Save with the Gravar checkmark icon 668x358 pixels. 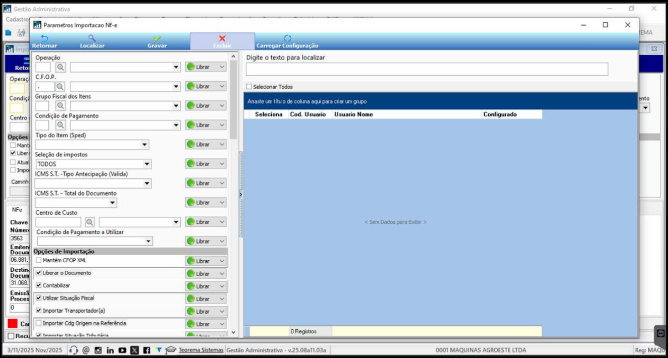tap(157, 38)
